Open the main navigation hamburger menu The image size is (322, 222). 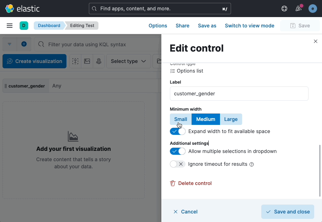(10, 26)
